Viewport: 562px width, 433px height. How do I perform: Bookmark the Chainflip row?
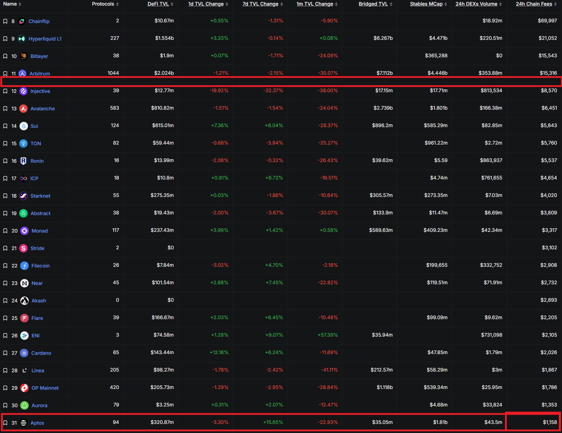5,21
